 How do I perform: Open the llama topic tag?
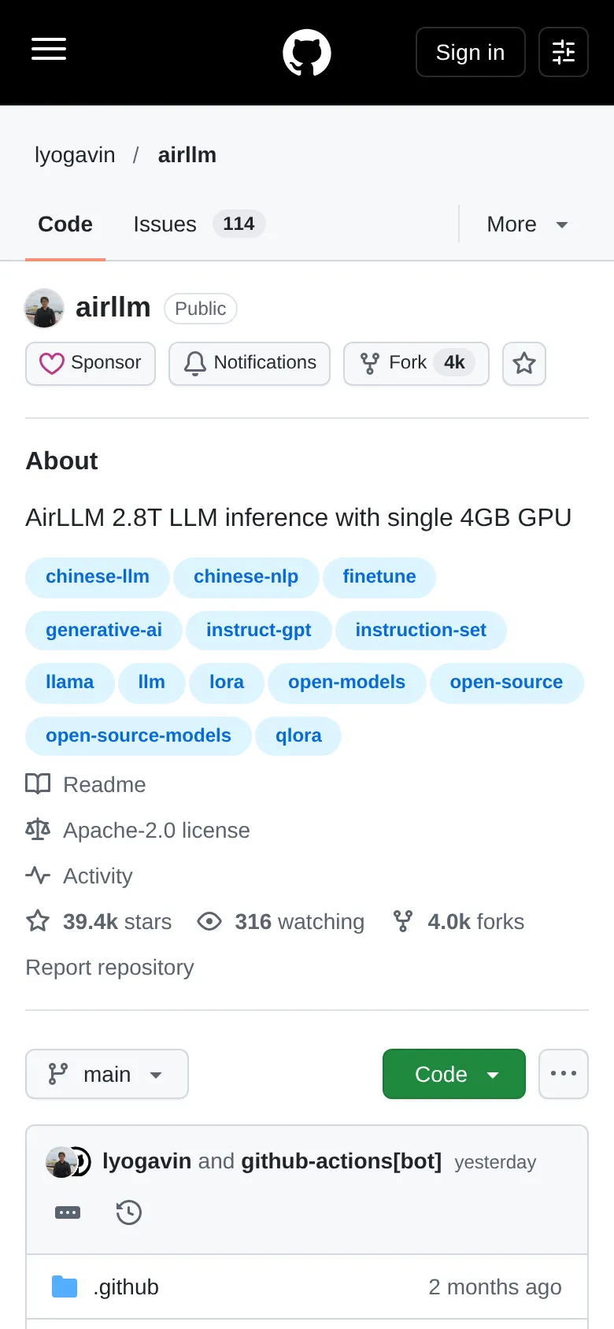[x=70, y=683]
